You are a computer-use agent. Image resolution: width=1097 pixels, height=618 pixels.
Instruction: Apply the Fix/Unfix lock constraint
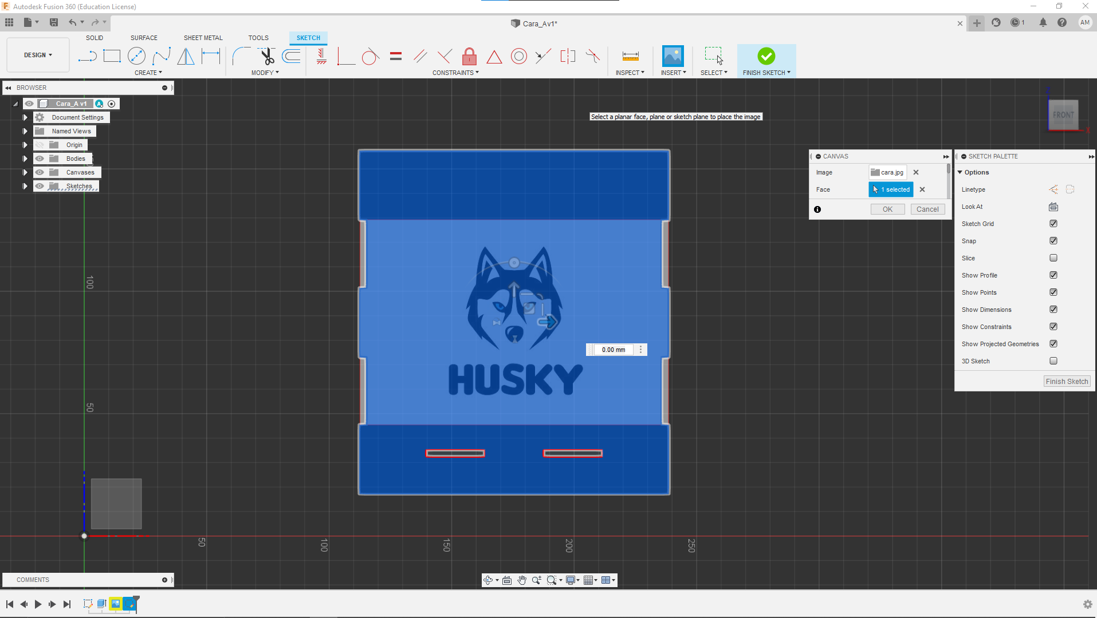point(469,56)
